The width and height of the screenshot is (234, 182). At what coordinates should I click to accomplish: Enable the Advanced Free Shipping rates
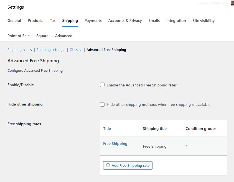102,85
